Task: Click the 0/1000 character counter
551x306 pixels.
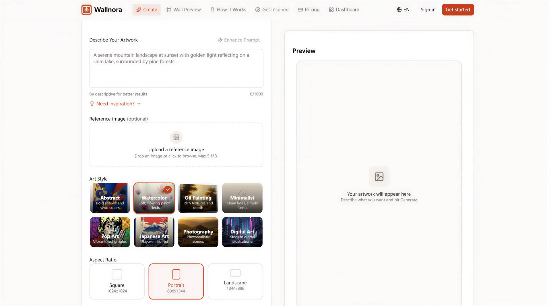Action: [x=256, y=94]
